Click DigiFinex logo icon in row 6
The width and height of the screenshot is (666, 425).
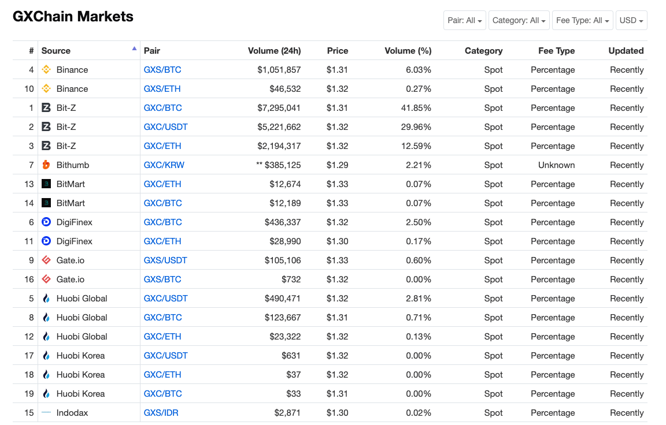46,222
